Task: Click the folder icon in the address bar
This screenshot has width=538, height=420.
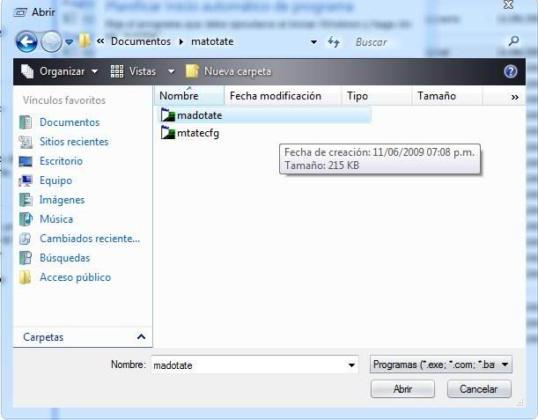Action: pos(85,41)
